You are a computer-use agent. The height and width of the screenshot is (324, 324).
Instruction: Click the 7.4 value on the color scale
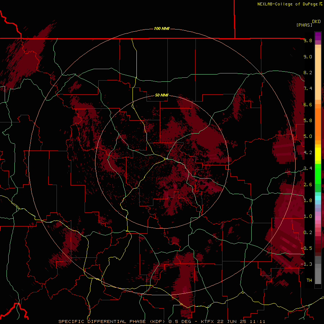308,89
